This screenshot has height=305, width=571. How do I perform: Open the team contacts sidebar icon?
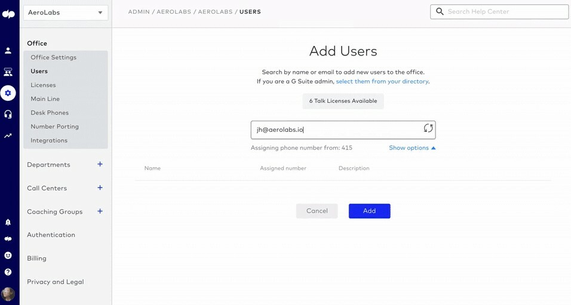8,72
